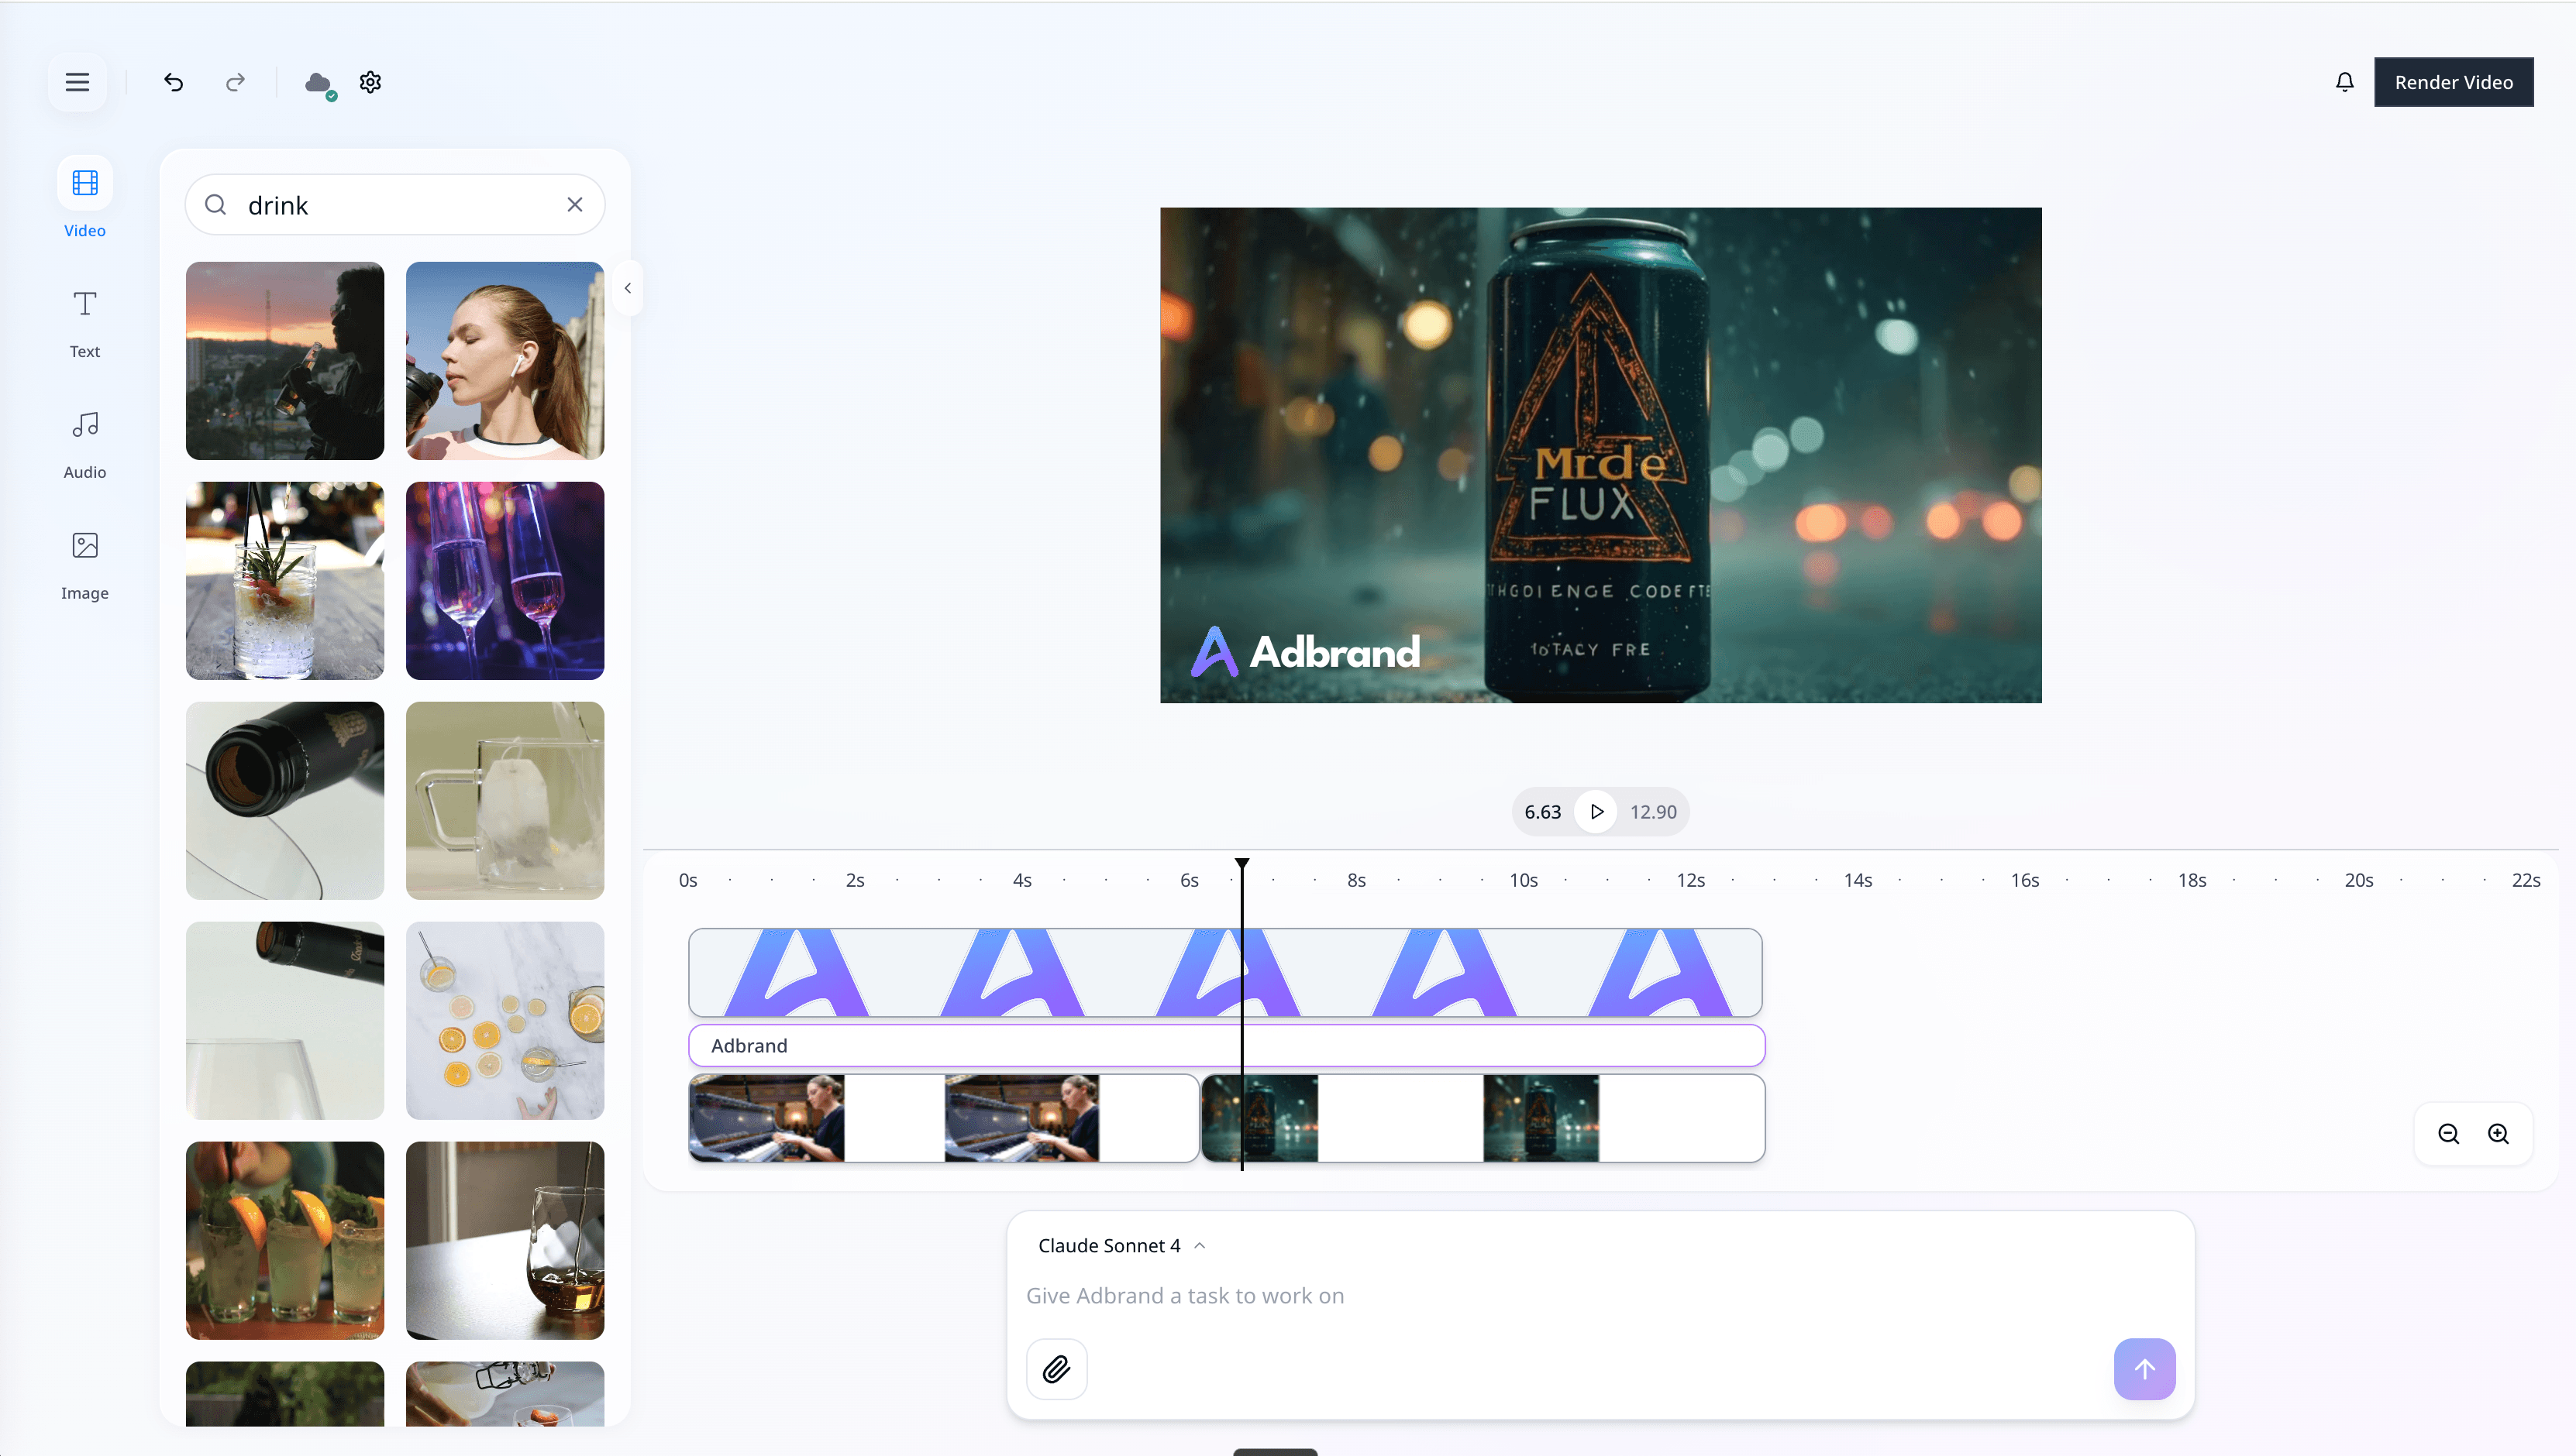Focus the Adbrand task prompt field
Viewport: 2576px width, 1456px height.
tap(1600, 1296)
